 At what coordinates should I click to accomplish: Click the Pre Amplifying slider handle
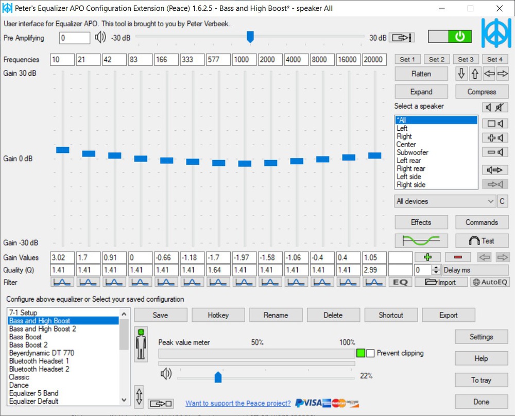tap(250, 37)
